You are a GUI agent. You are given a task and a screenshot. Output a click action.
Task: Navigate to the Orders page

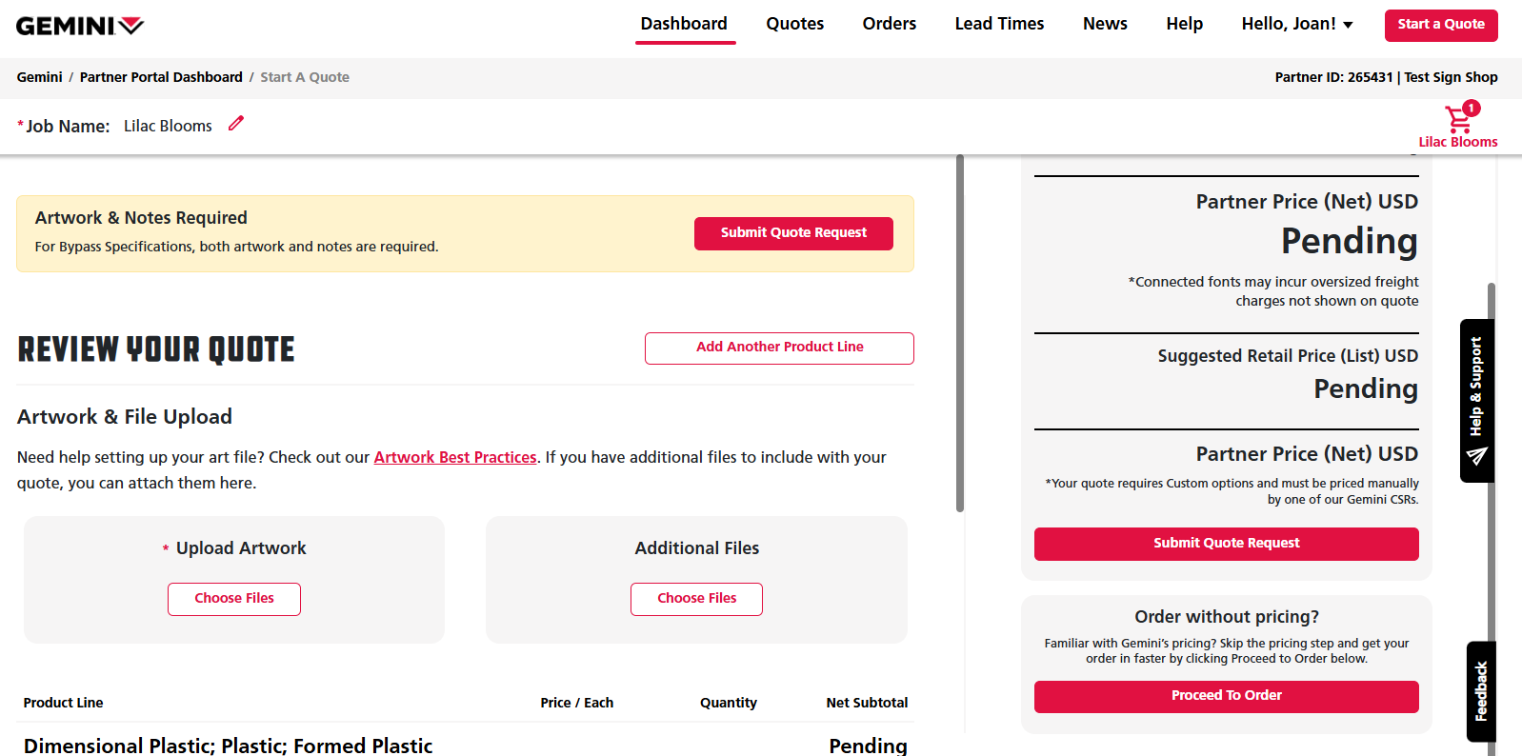(889, 24)
